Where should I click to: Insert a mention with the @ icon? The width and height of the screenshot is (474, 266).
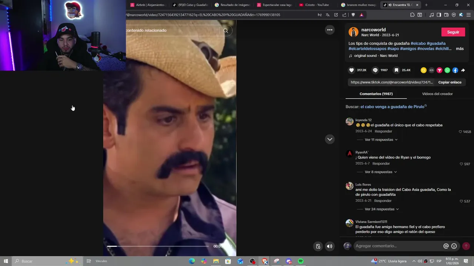coord(446,246)
